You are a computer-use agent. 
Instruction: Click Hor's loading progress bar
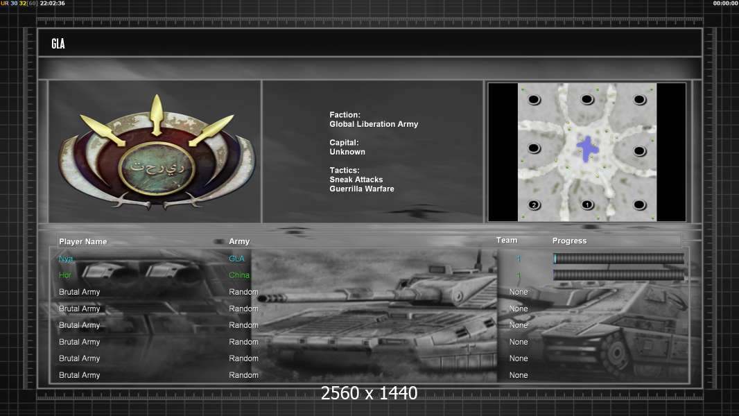[618, 275]
